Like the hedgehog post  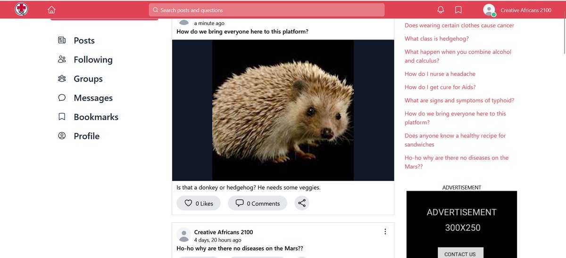pos(198,203)
